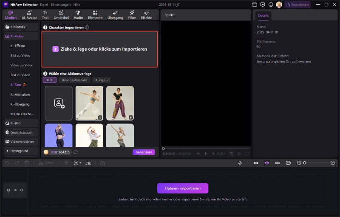This screenshot has height=217, width=340.
Task: Mute the timeline track audio
Action: 21,190
